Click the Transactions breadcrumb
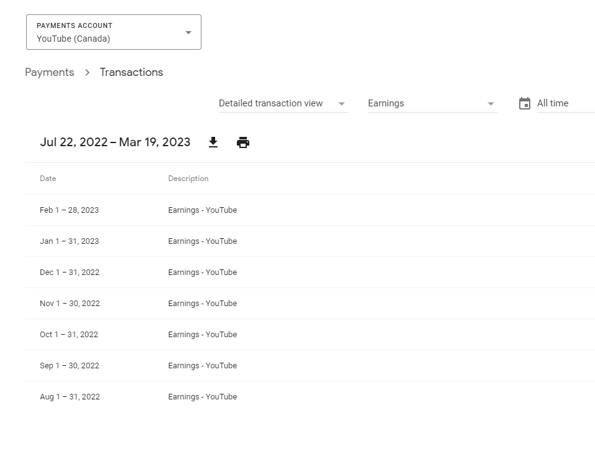The height and width of the screenshot is (461, 595). (131, 72)
